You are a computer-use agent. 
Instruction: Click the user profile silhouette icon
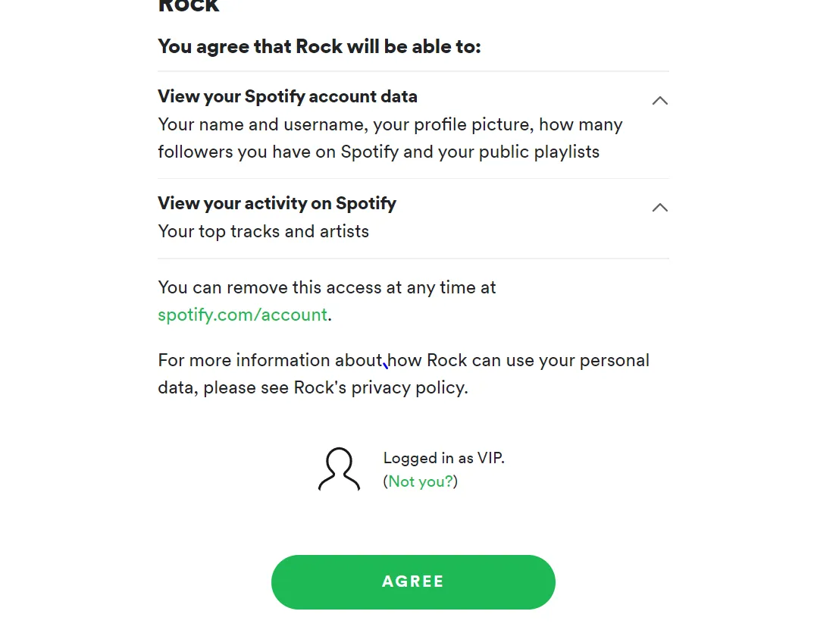[x=339, y=469]
